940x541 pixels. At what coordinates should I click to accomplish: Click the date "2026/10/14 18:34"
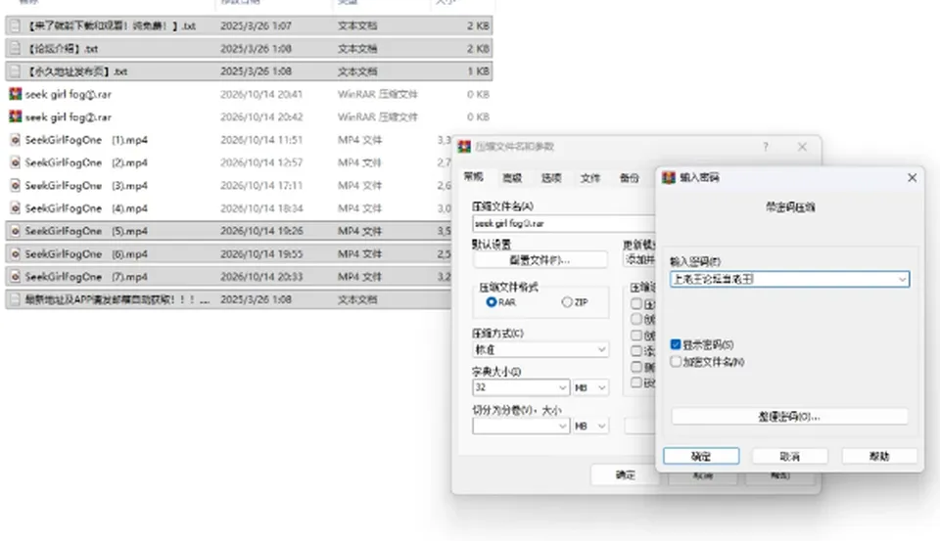[261, 208]
